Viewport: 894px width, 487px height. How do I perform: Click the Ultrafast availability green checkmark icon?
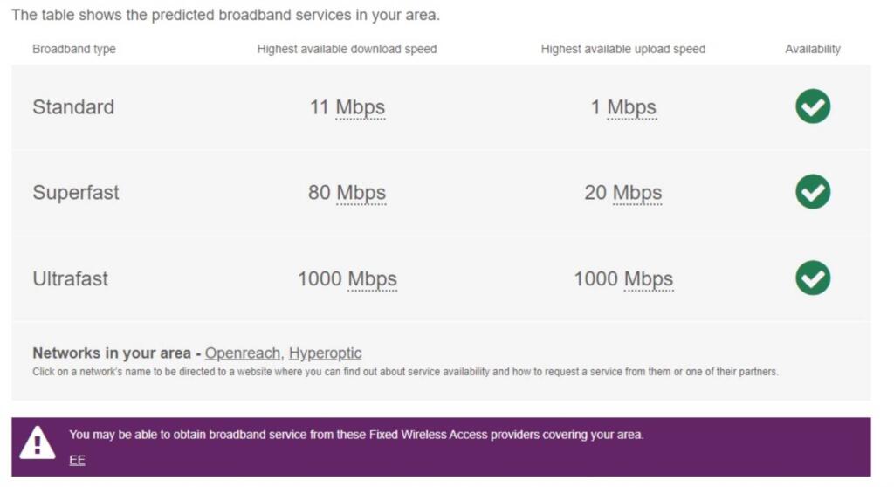coord(812,278)
